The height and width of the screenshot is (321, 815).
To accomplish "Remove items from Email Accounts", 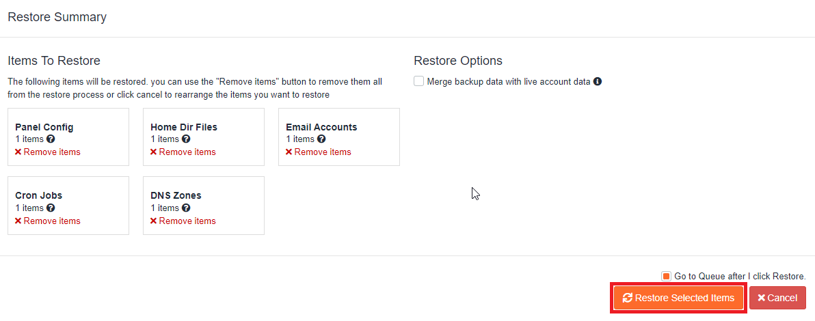I will tap(319, 152).
